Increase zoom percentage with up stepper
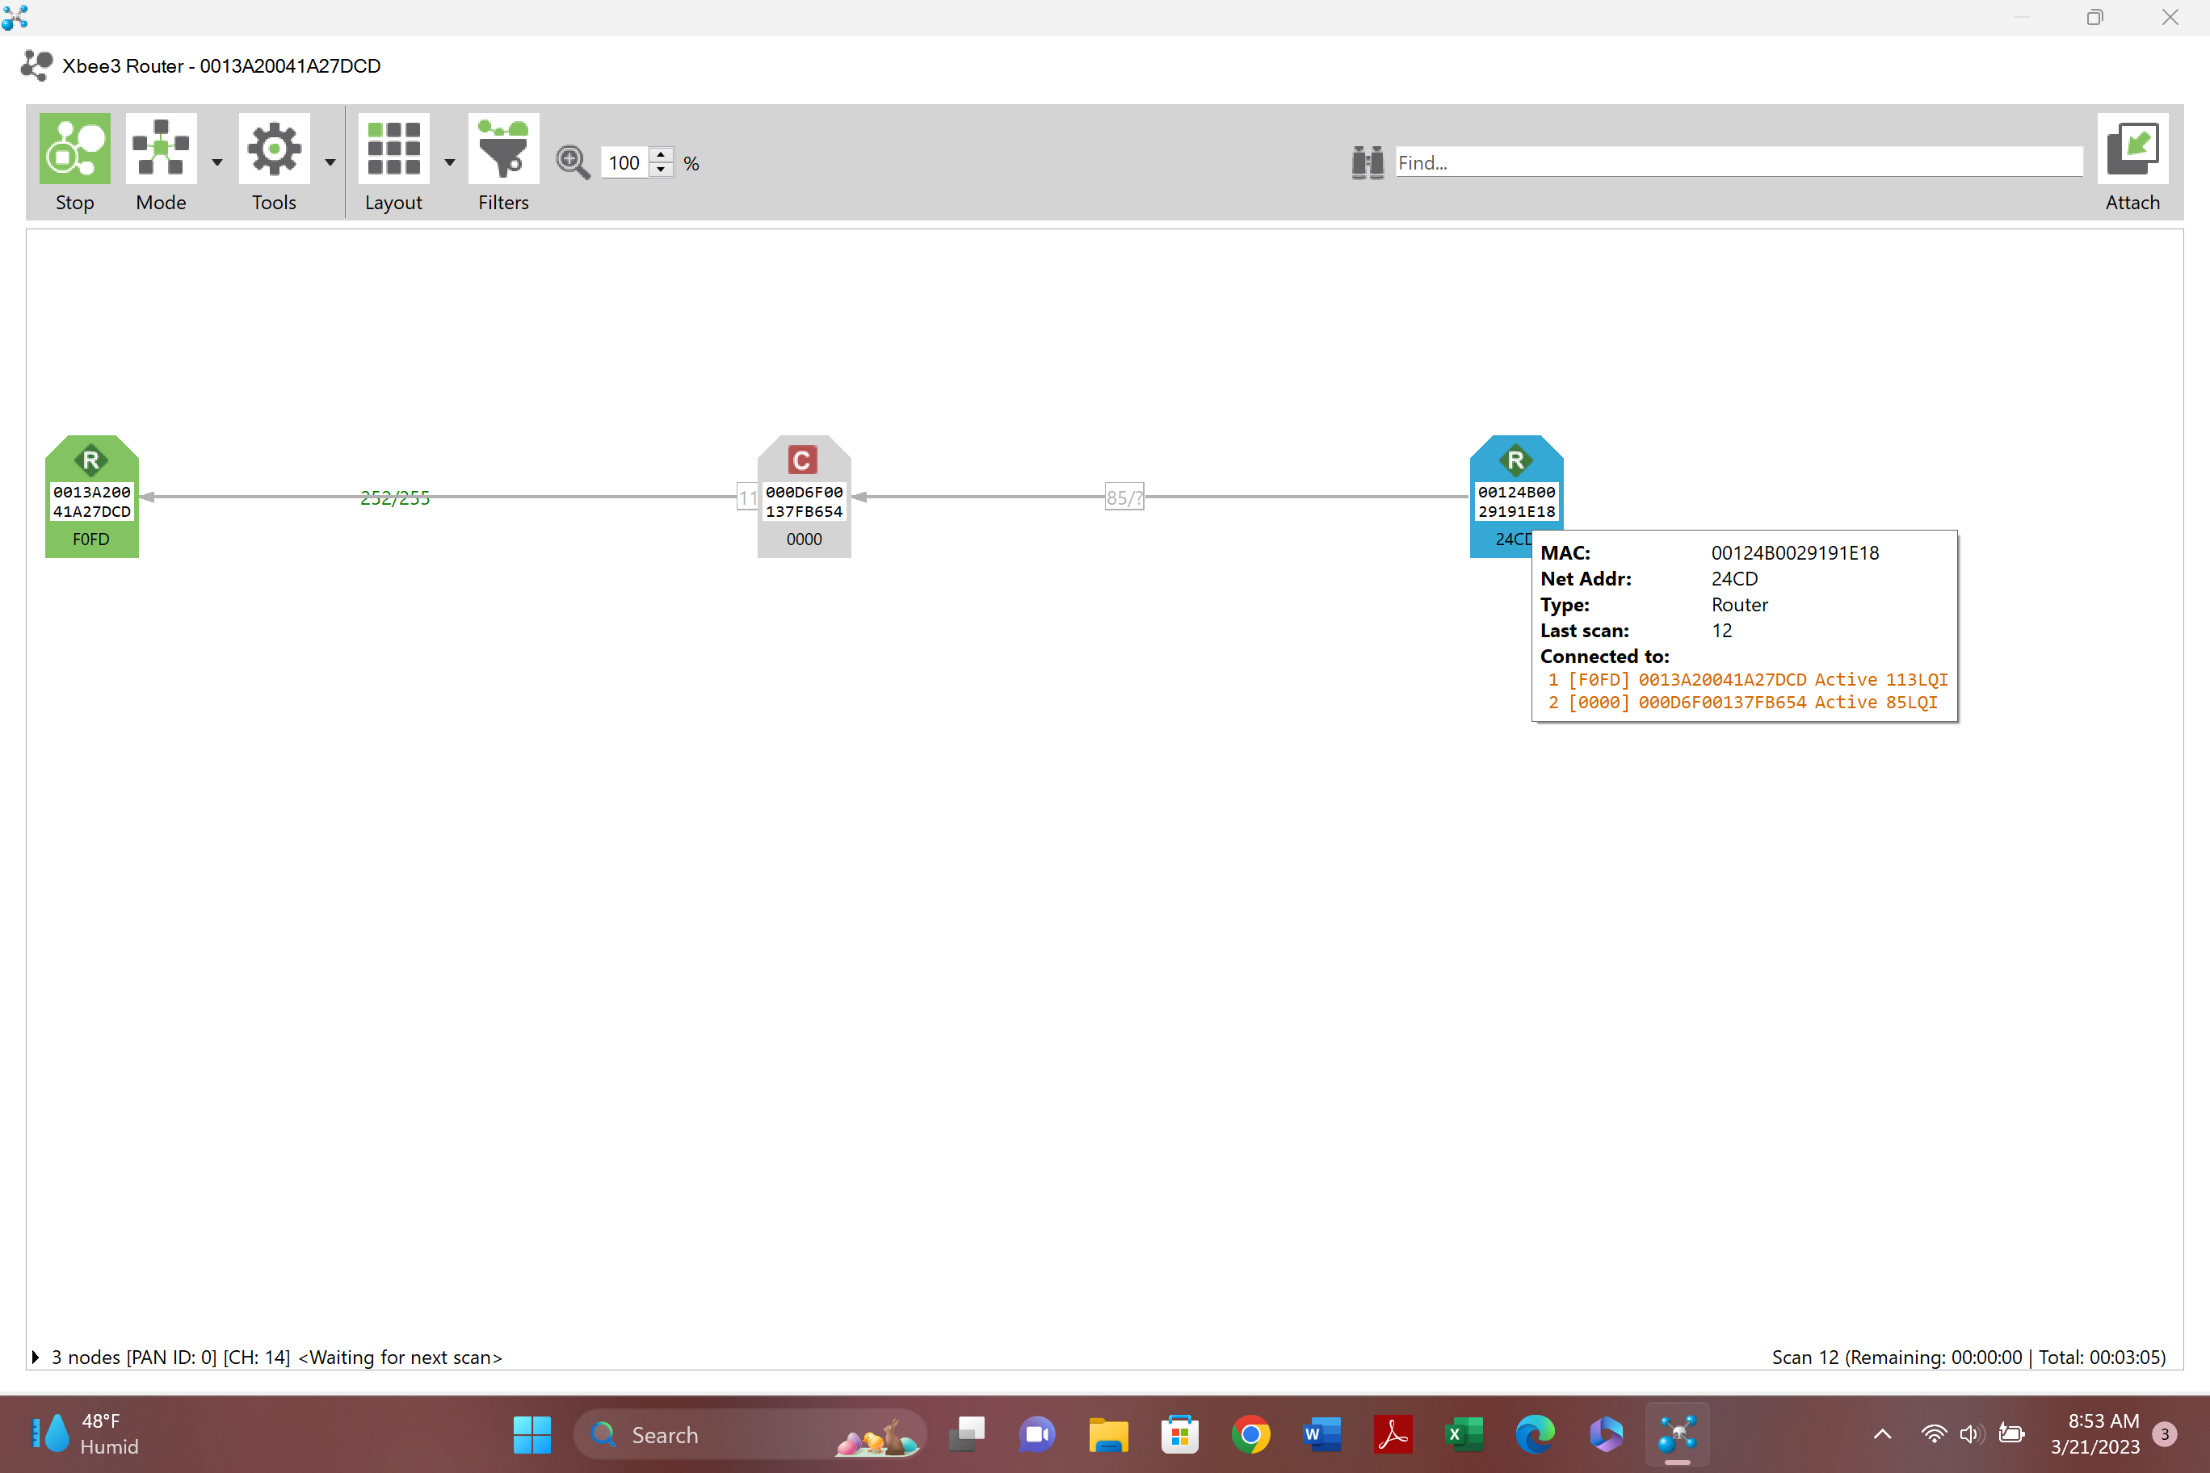2210x1473 pixels. pyautogui.click(x=662, y=154)
